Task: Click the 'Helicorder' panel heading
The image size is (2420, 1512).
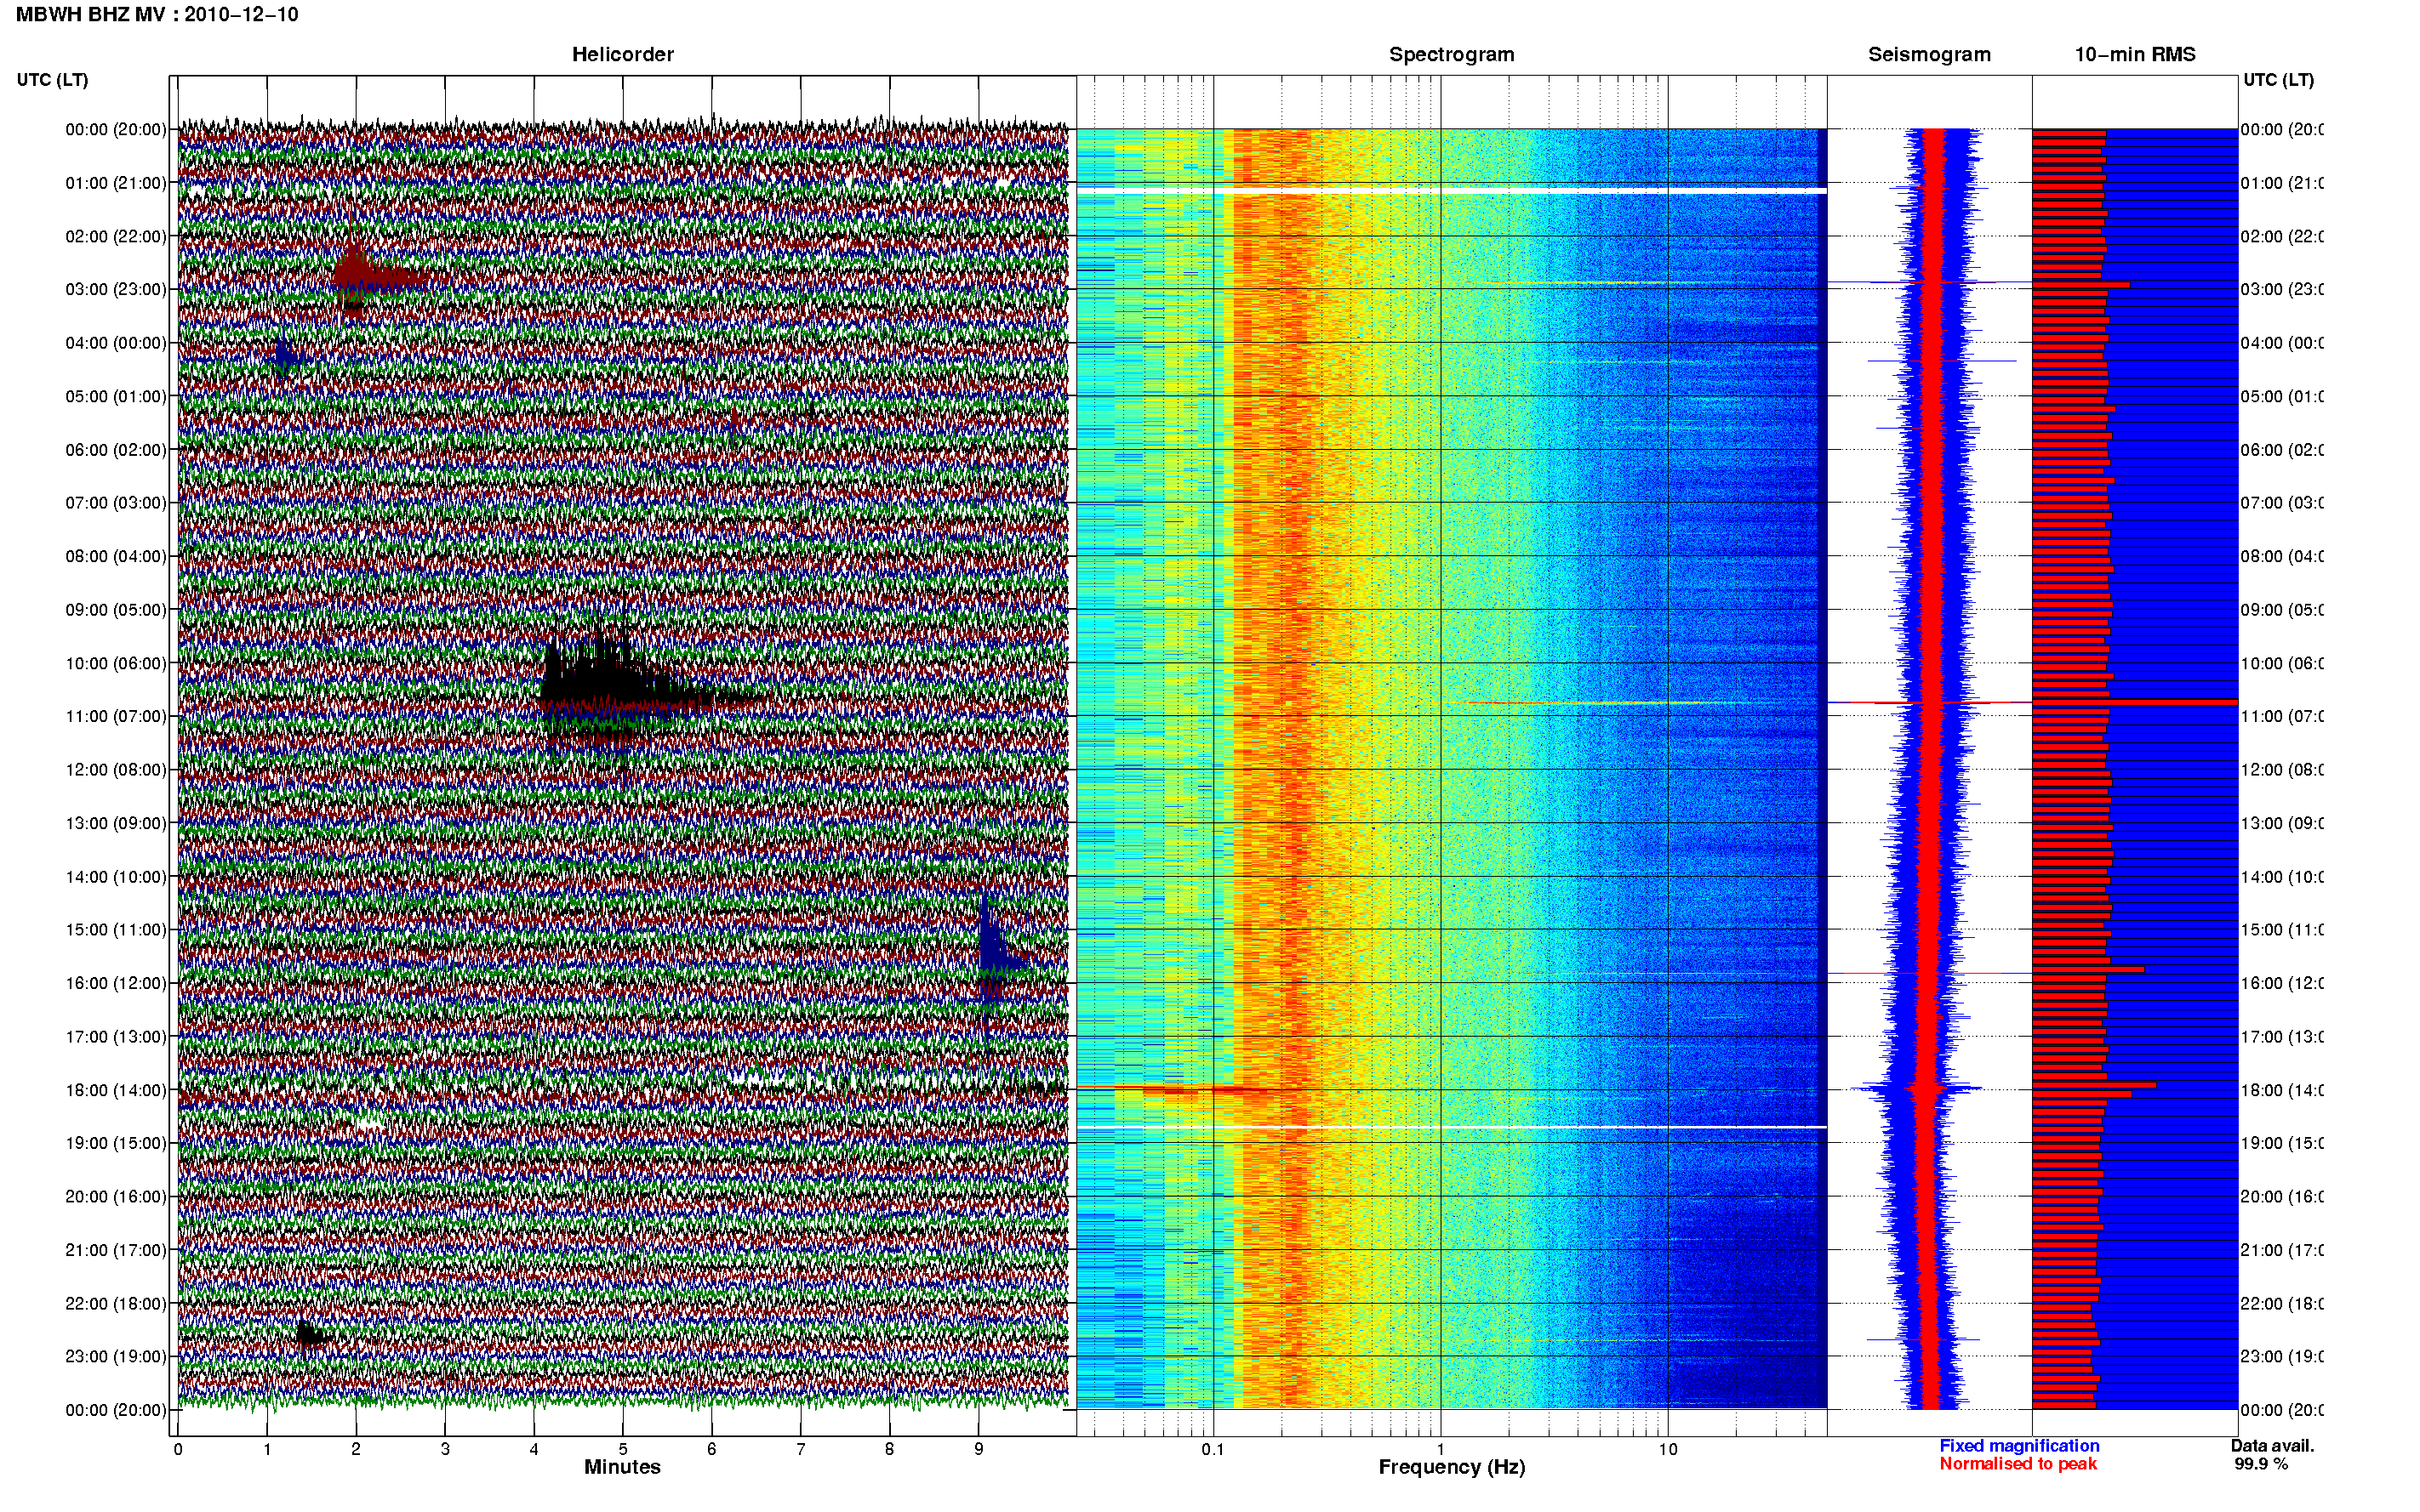Action: [622, 54]
